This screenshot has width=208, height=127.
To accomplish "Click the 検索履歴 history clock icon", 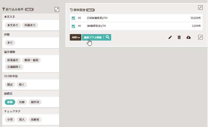I will coord(71,10).
